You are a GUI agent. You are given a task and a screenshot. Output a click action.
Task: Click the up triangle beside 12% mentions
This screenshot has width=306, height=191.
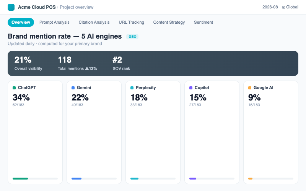[x=87, y=68]
